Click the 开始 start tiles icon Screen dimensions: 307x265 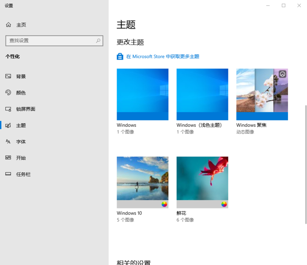tap(8, 158)
